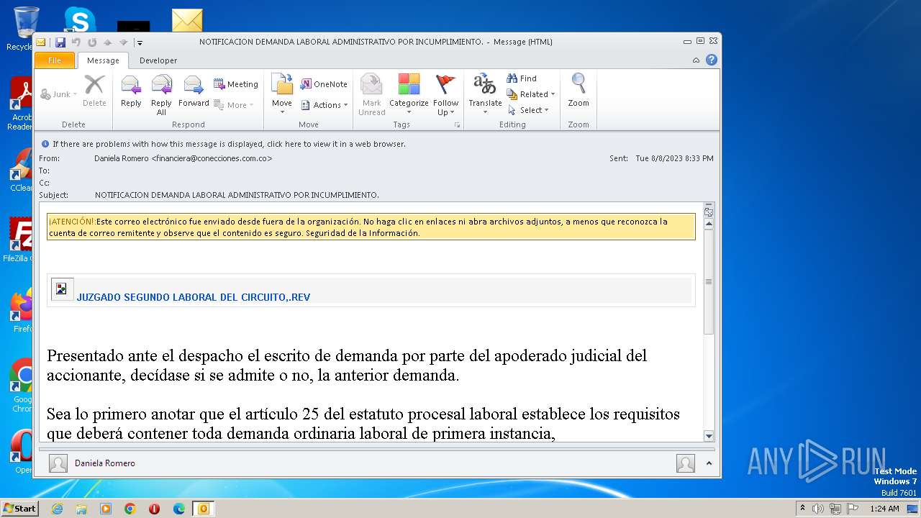Open the Select dropdown
This screenshot has height=518, width=921.
pyautogui.click(x=529, y=110)
